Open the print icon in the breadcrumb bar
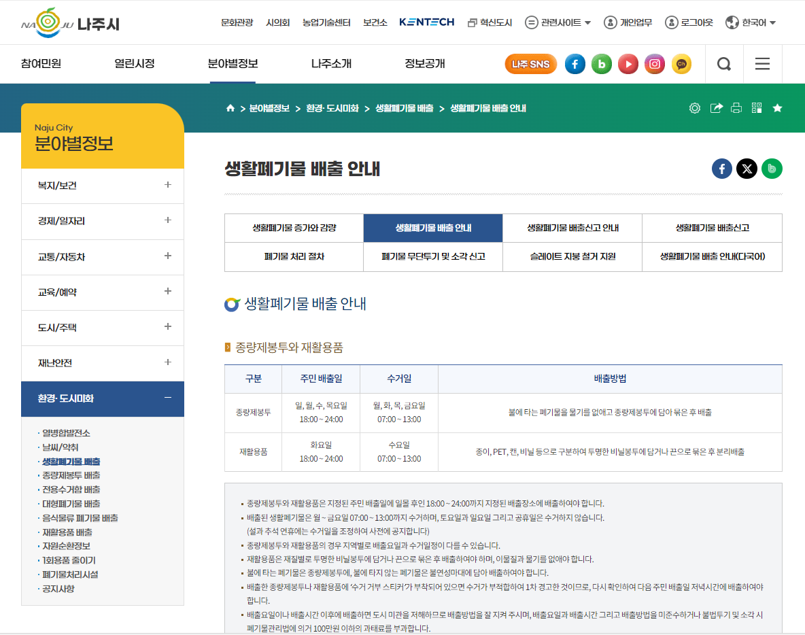This screenshot has width=805, height=635. 736,108
